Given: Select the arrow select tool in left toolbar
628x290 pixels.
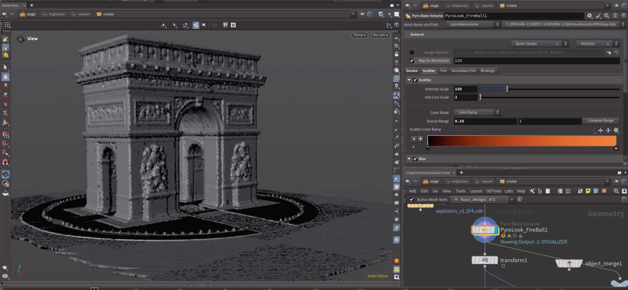Looking at the screenshot, I should [5, 68].
